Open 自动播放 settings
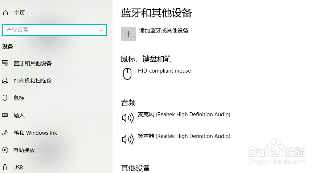Image resolution: width=323 pixels, height=173 pixels. pyautogui.click(x=24, y=150)
